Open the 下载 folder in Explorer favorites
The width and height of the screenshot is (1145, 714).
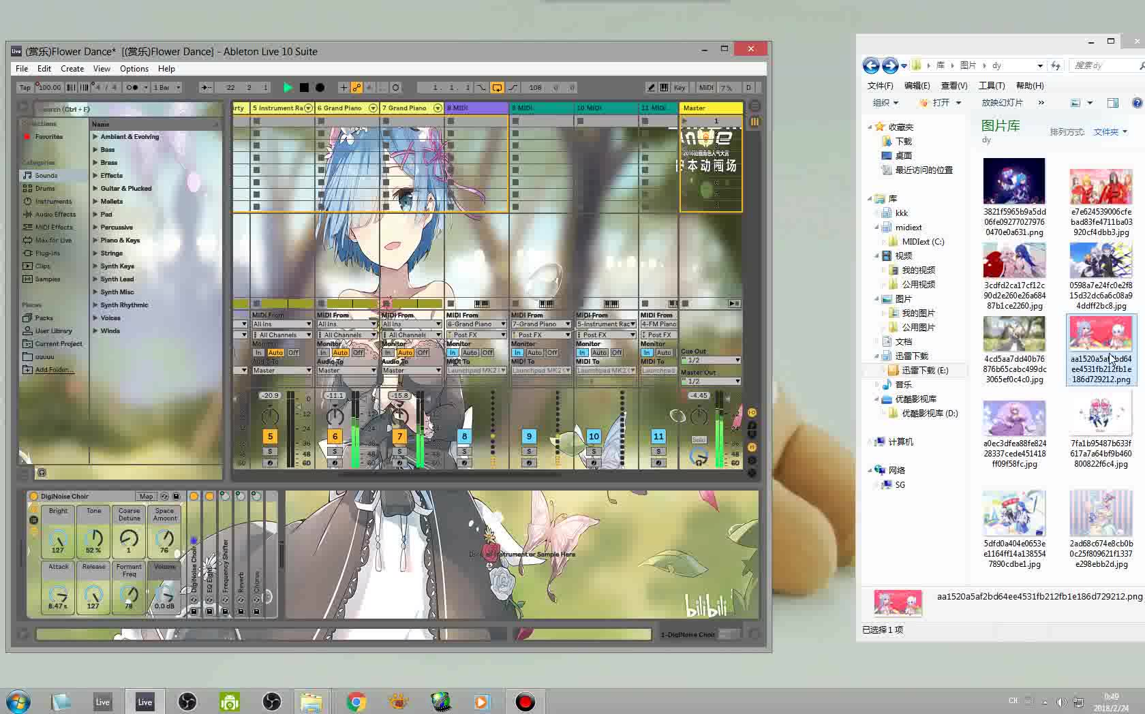point(904,141)
